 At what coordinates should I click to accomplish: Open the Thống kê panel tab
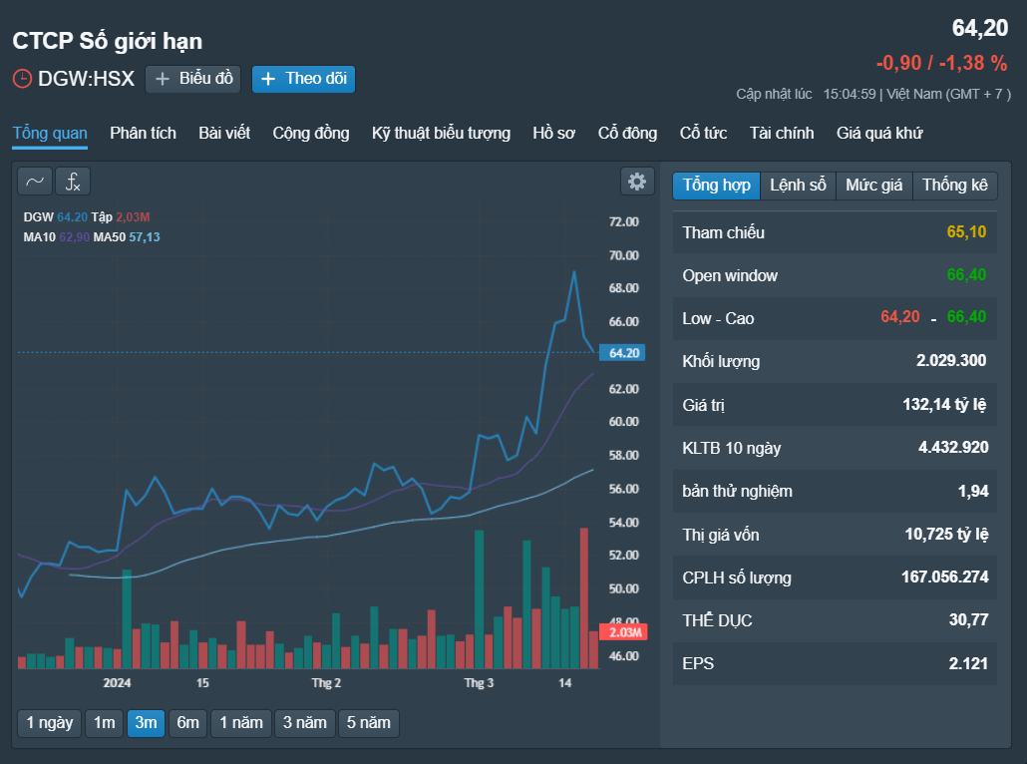point(955,186)
